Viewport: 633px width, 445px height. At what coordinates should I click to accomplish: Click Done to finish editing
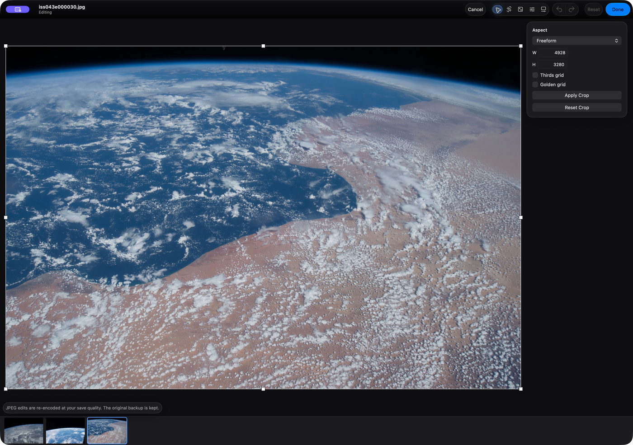pyautogui.click(x=618, y=9)
